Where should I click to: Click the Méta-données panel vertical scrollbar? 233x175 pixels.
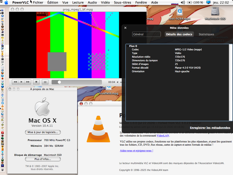coord(230,82)
